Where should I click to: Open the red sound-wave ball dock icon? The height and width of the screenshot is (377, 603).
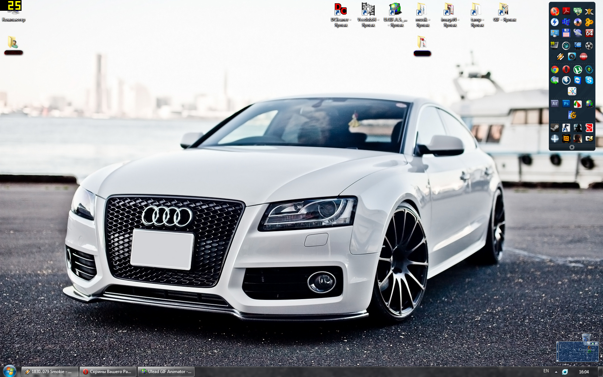583,56
